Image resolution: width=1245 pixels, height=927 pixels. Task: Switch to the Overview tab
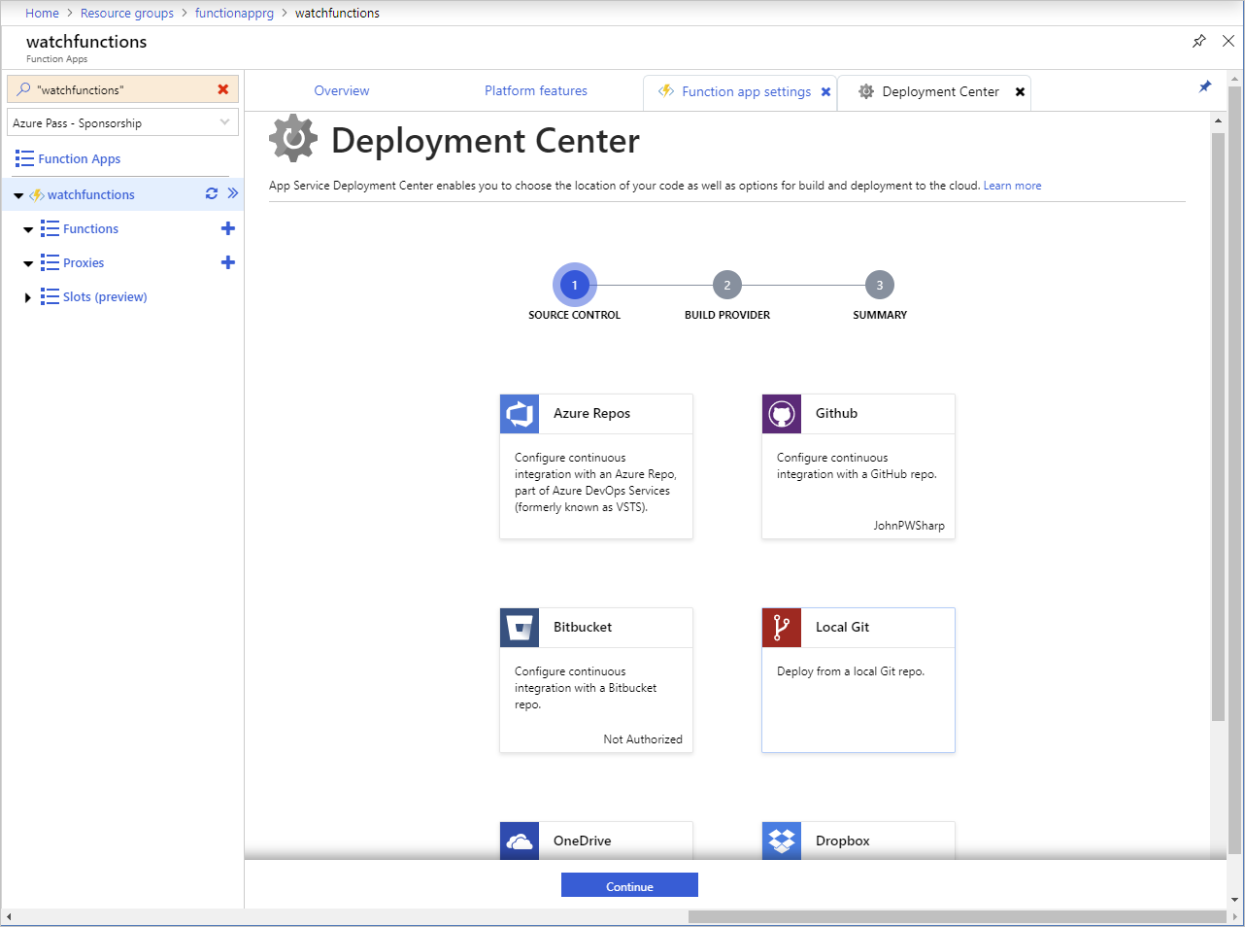coord(342,90)
